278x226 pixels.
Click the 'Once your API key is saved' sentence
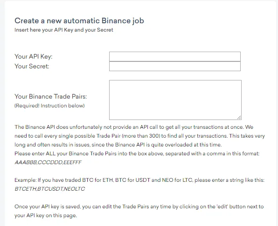click(x=139, y=211)
